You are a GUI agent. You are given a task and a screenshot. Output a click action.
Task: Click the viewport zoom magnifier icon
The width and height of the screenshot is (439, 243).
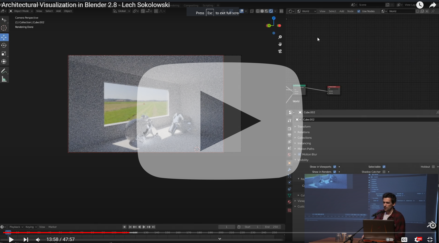coord(280,37)
